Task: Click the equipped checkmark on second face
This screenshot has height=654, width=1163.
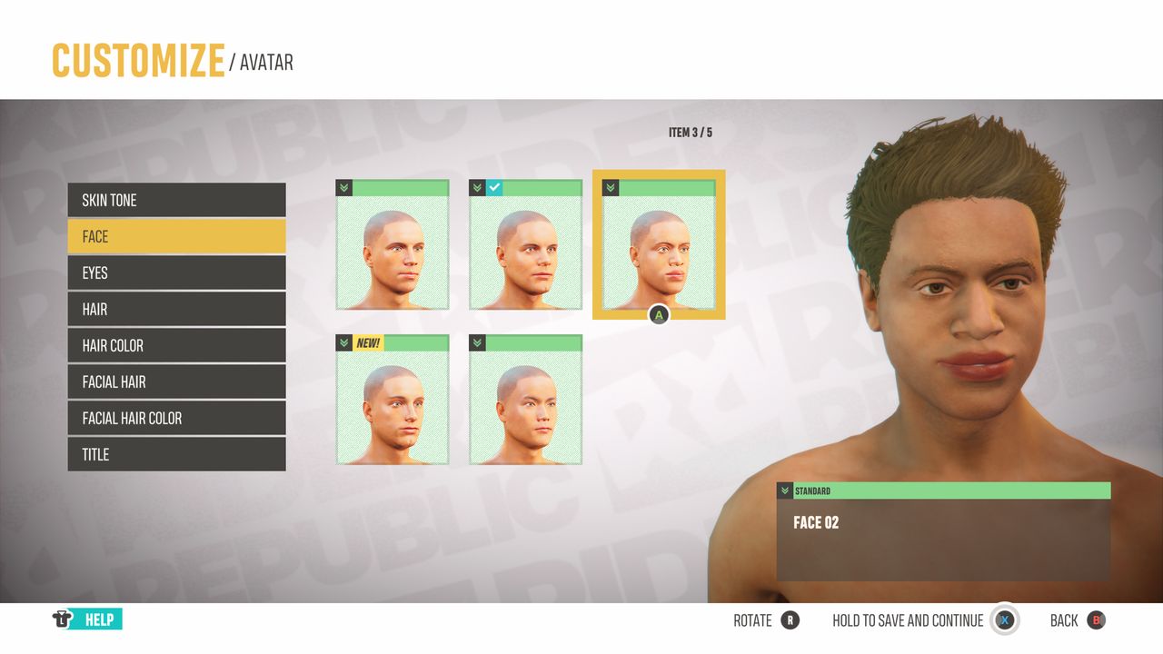Action: tap(493, 188)
